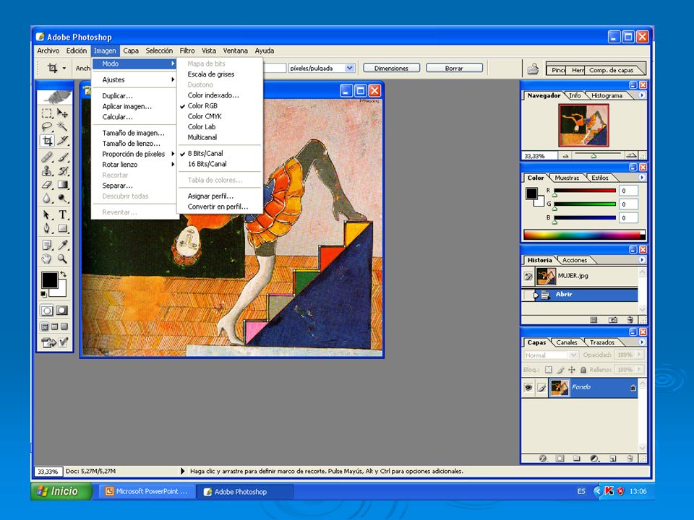
Task: Create a new layer in Capas panel
Action: click(x=613, y=459)
